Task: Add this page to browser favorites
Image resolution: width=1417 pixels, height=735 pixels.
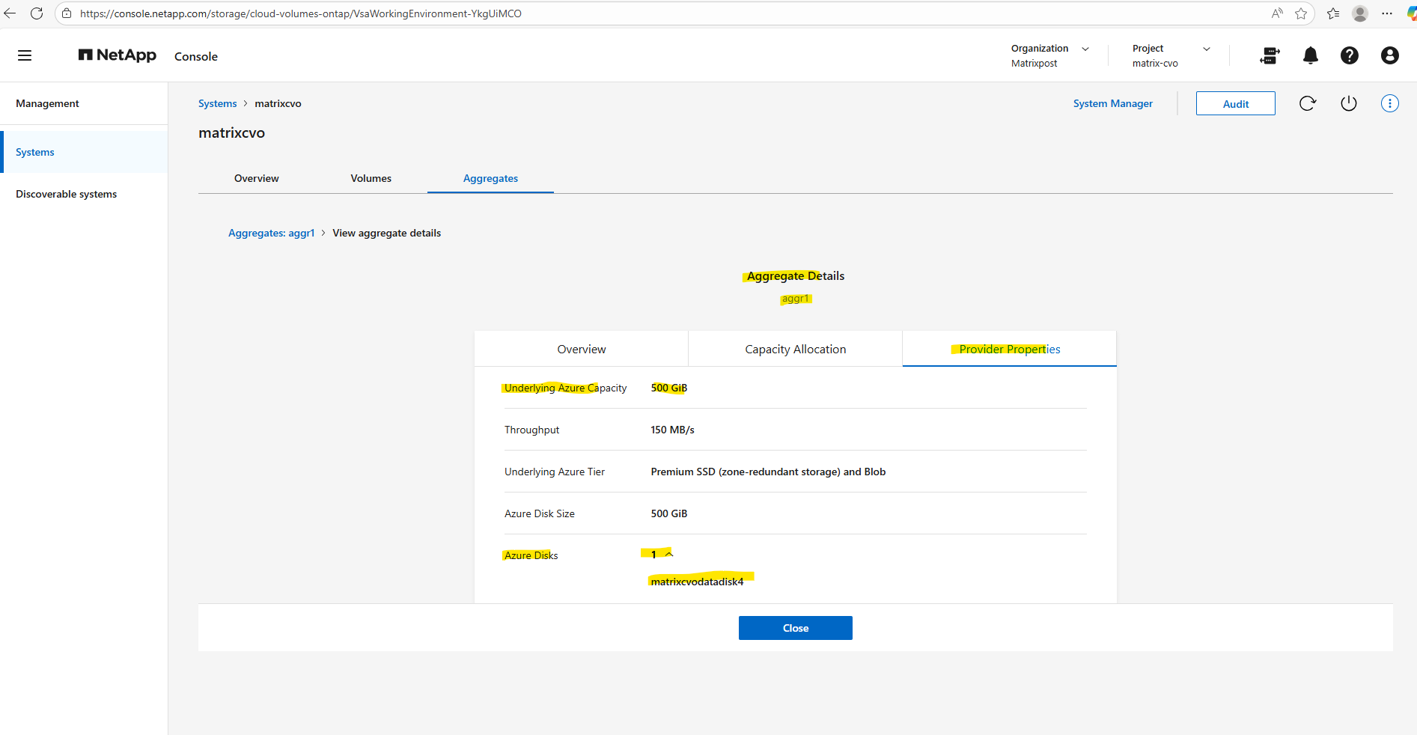Action: [x=1301, y=13]
